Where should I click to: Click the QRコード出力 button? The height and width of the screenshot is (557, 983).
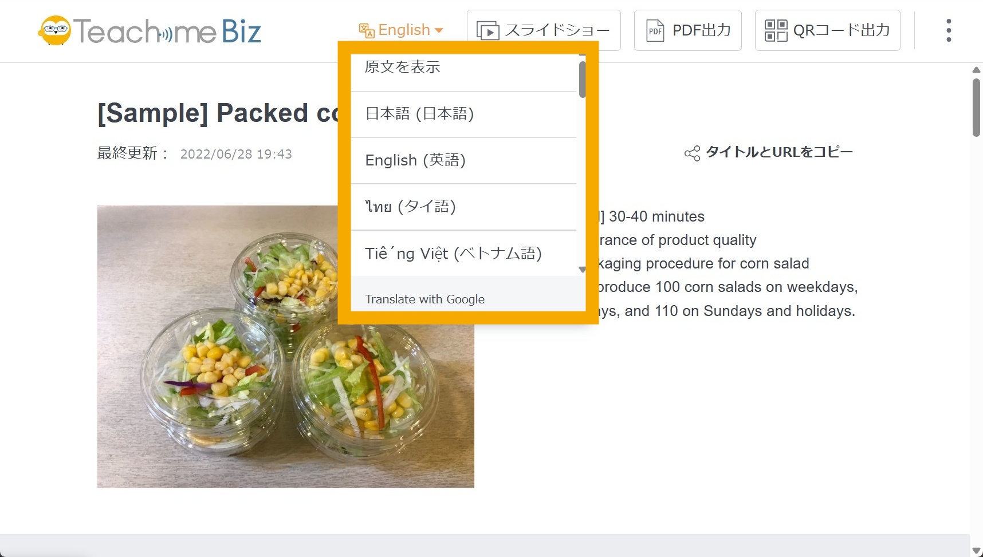[827, 30]
